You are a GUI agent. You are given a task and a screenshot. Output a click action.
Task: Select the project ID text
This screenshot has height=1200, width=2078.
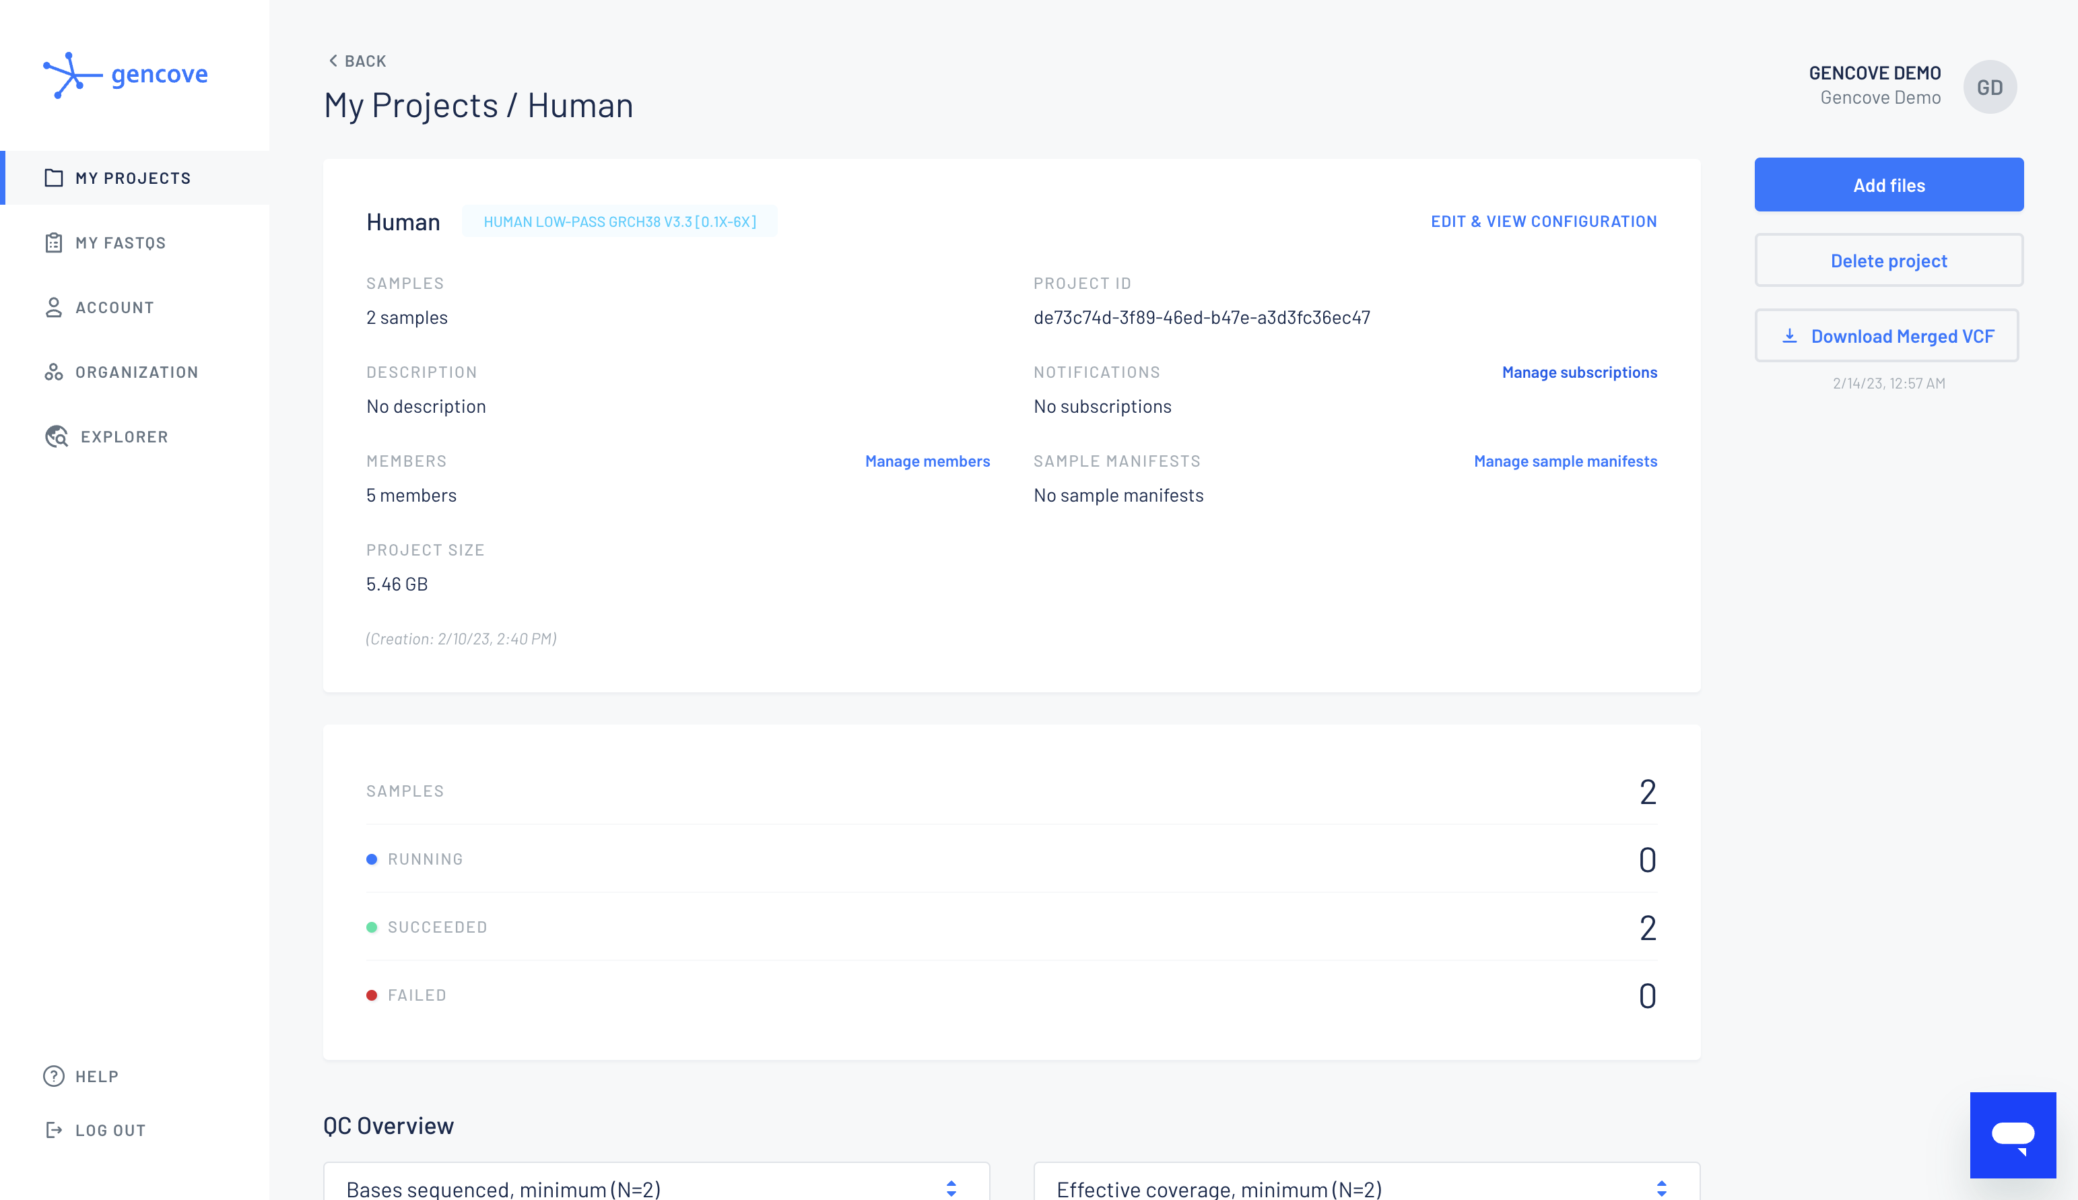click(x=1201, y=317)
